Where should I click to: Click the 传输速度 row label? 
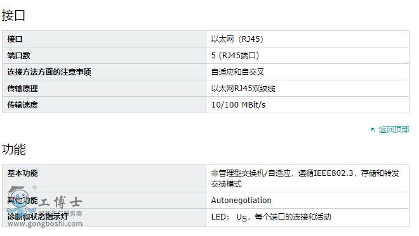(22, 105)
